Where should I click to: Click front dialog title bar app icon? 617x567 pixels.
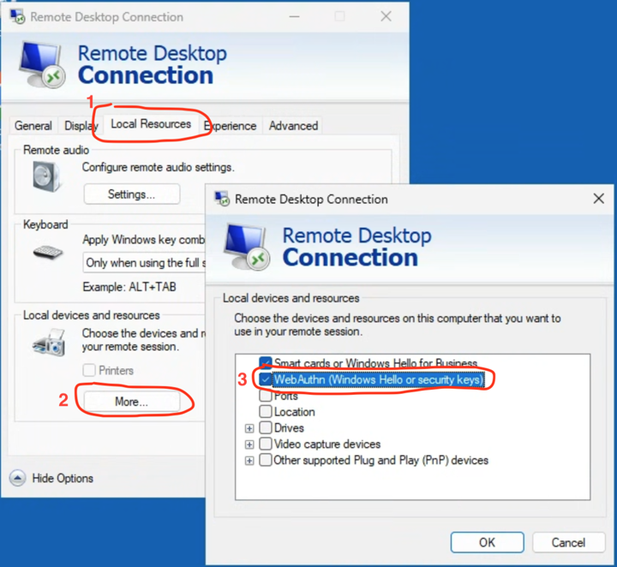click(222, 199)
